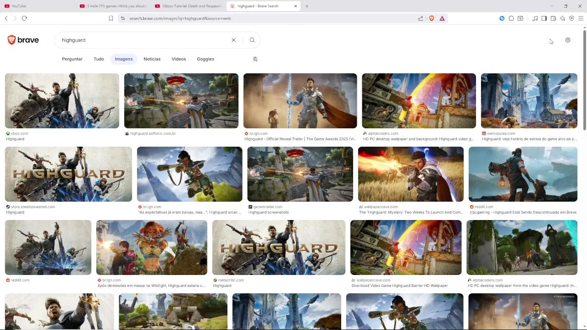
Task: Open Highguard Barrier HD Wallpaper image
Action: coord(406,247)
